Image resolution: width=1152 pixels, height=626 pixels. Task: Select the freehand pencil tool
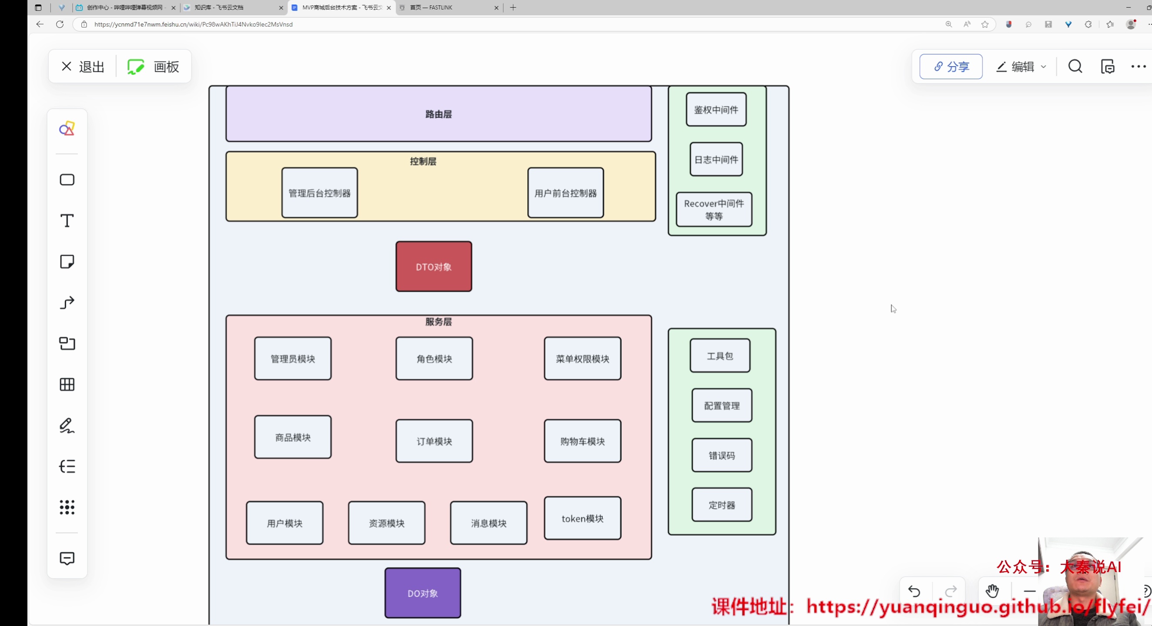pyautogui.click(x=67, y=426)
